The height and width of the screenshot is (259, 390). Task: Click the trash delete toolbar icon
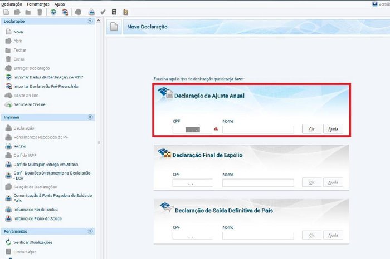[x=40, y=12]
